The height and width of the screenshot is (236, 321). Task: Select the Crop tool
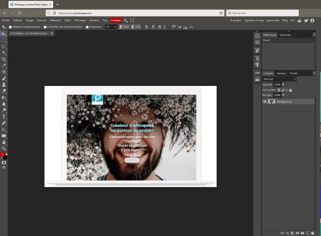click(x=4, y=59)
